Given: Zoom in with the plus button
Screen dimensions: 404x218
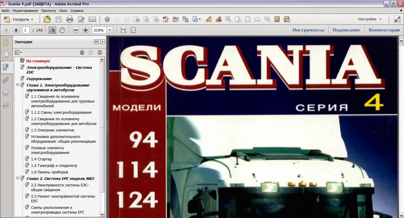Looking at the screenshot, I should pos(85,30).
